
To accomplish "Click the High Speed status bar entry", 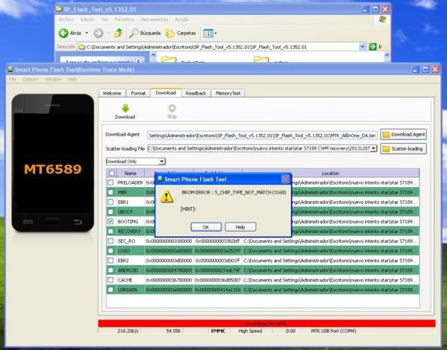I will pos(250,331).
